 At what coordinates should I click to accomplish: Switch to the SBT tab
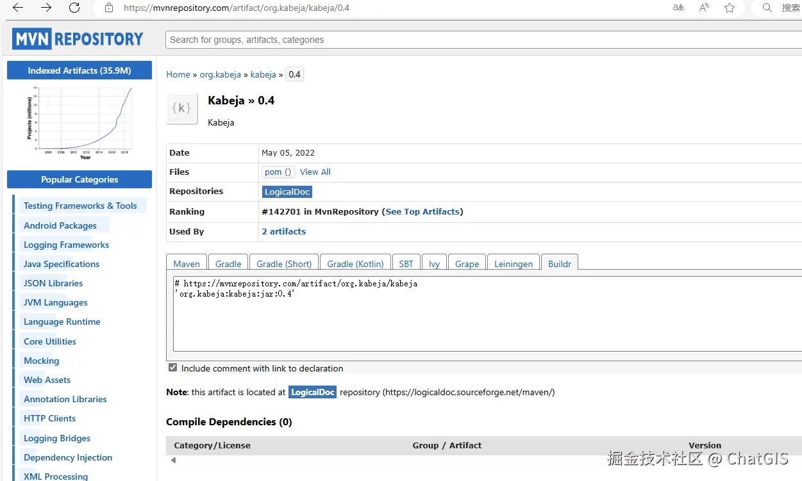click(406, 263)
